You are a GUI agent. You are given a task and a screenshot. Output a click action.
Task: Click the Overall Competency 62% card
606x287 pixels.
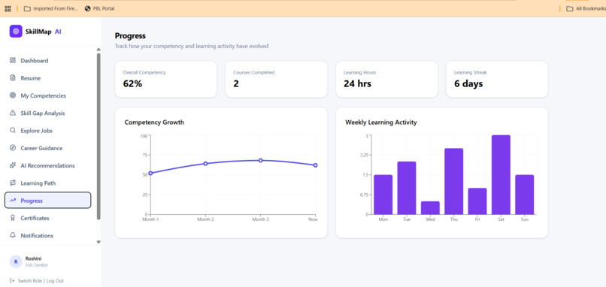pyautogui.click(x=166, y=79)
